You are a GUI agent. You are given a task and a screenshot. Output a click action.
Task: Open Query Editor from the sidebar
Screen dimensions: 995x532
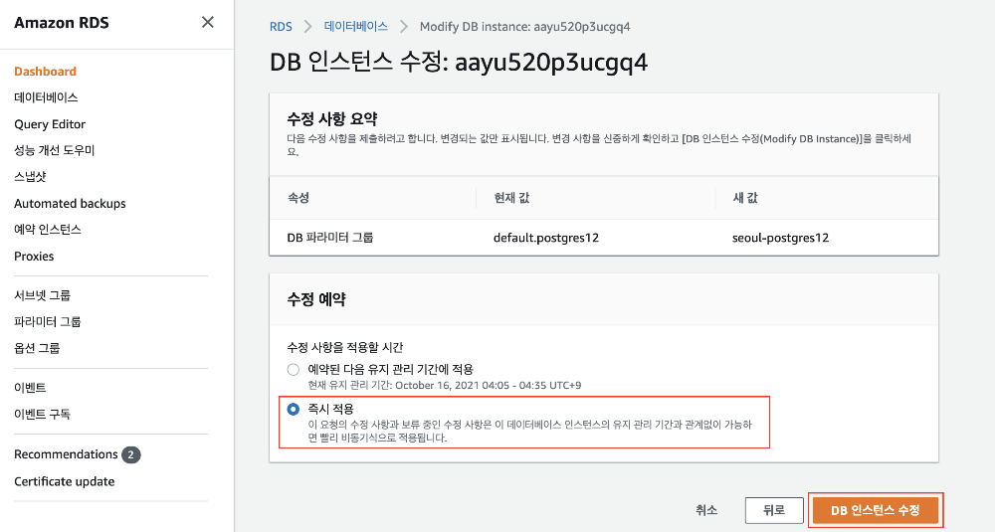click(50, 123)
